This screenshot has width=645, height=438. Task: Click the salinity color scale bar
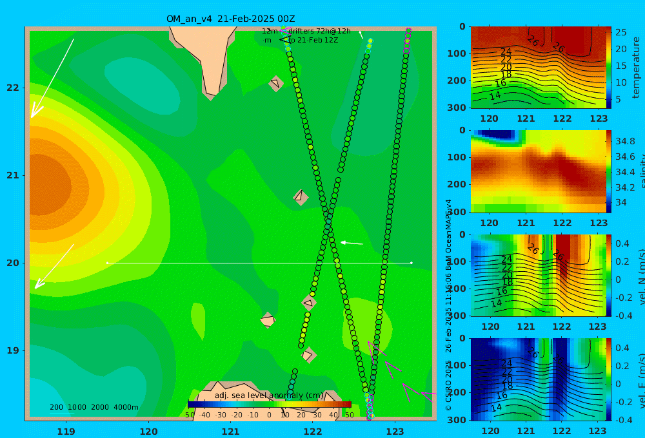click(609, 171)
